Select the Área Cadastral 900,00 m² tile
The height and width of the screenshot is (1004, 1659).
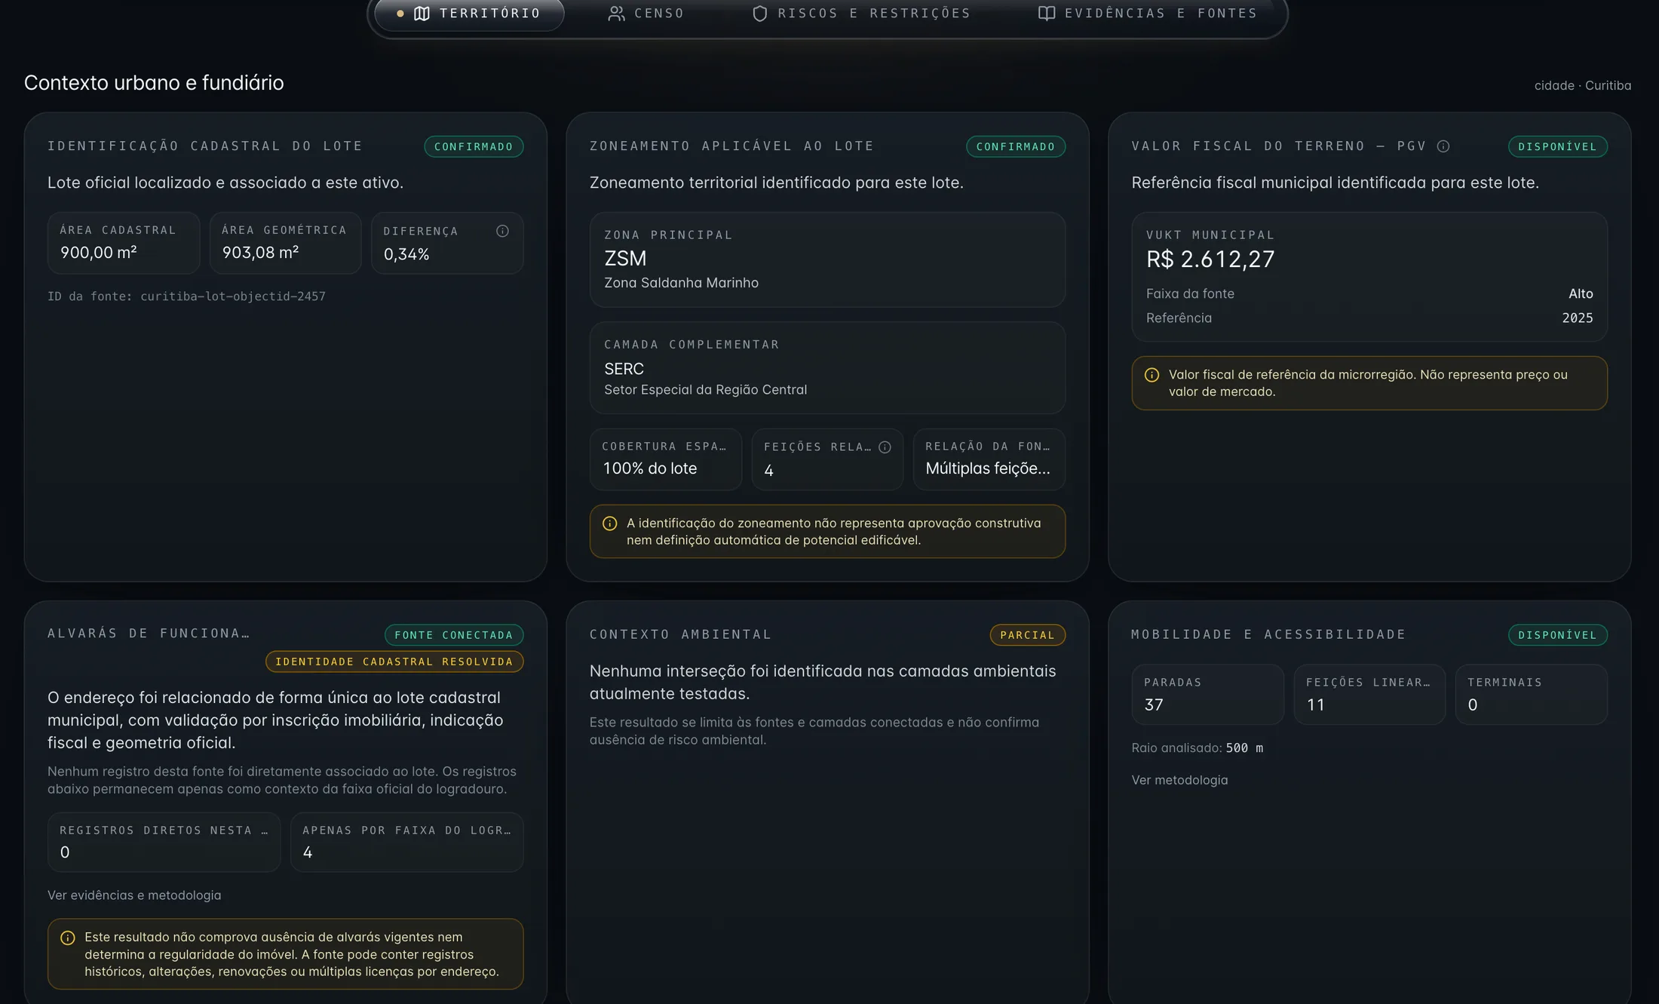(x=124, y=243)
